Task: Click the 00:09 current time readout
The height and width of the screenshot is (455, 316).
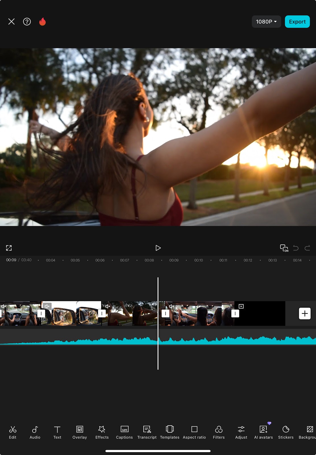Action: (11, 260)
